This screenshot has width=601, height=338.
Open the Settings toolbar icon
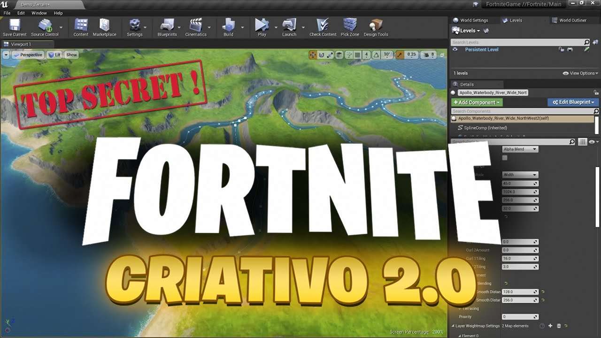(x=134, y=27)
